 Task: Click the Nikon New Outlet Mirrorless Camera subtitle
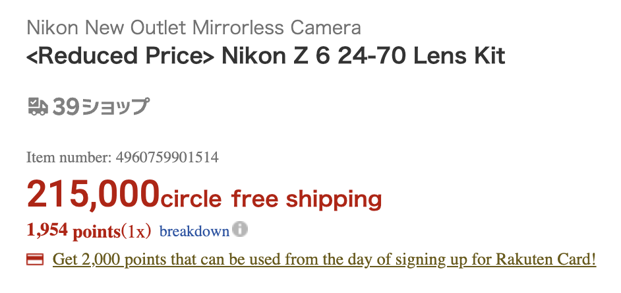coord(193,28)
